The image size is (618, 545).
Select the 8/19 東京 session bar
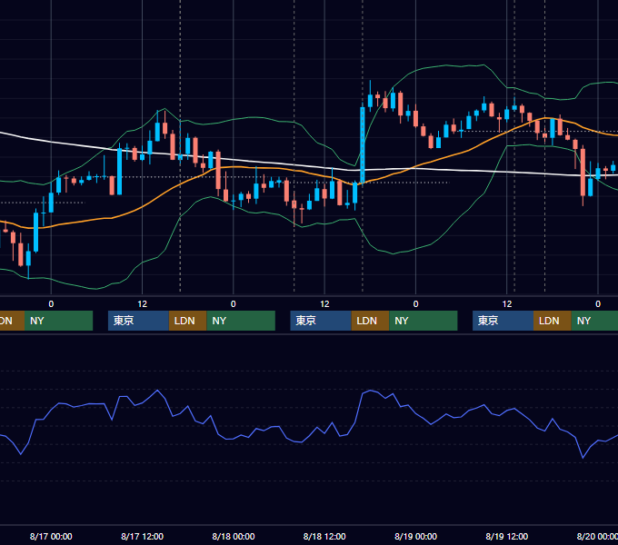(x=503, y=321)
